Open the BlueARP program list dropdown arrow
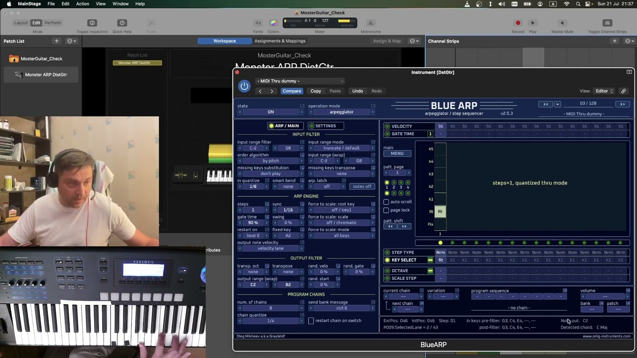Image resolution: width=637 pixels, height=358 pixels. pos(557,104)
